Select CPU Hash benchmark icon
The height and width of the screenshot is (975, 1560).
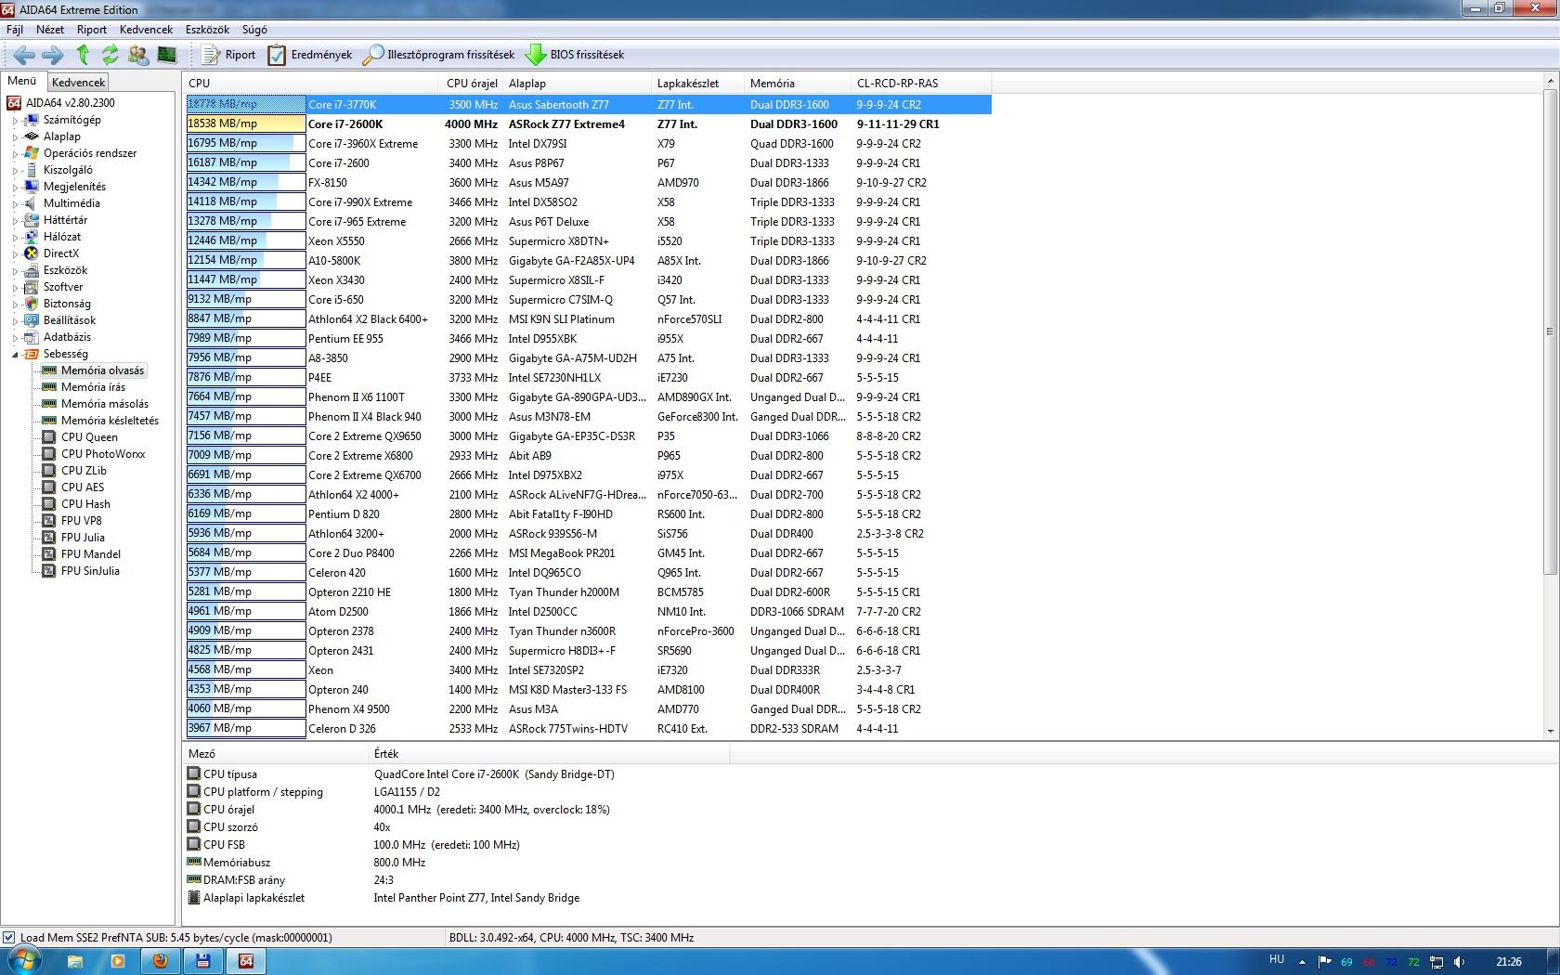coord(49,504)
